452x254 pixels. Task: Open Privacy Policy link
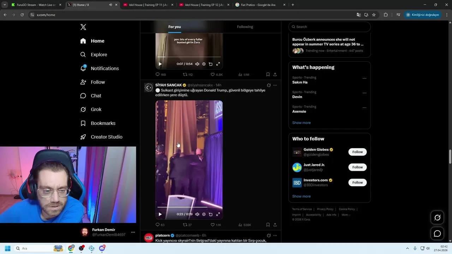click(x=325, y=209)
